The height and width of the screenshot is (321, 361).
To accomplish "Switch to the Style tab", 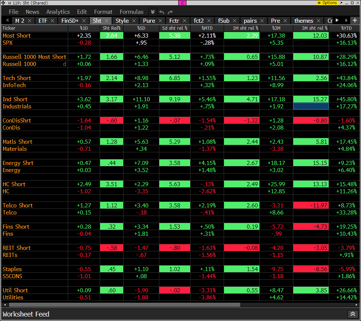I will 122,21.
